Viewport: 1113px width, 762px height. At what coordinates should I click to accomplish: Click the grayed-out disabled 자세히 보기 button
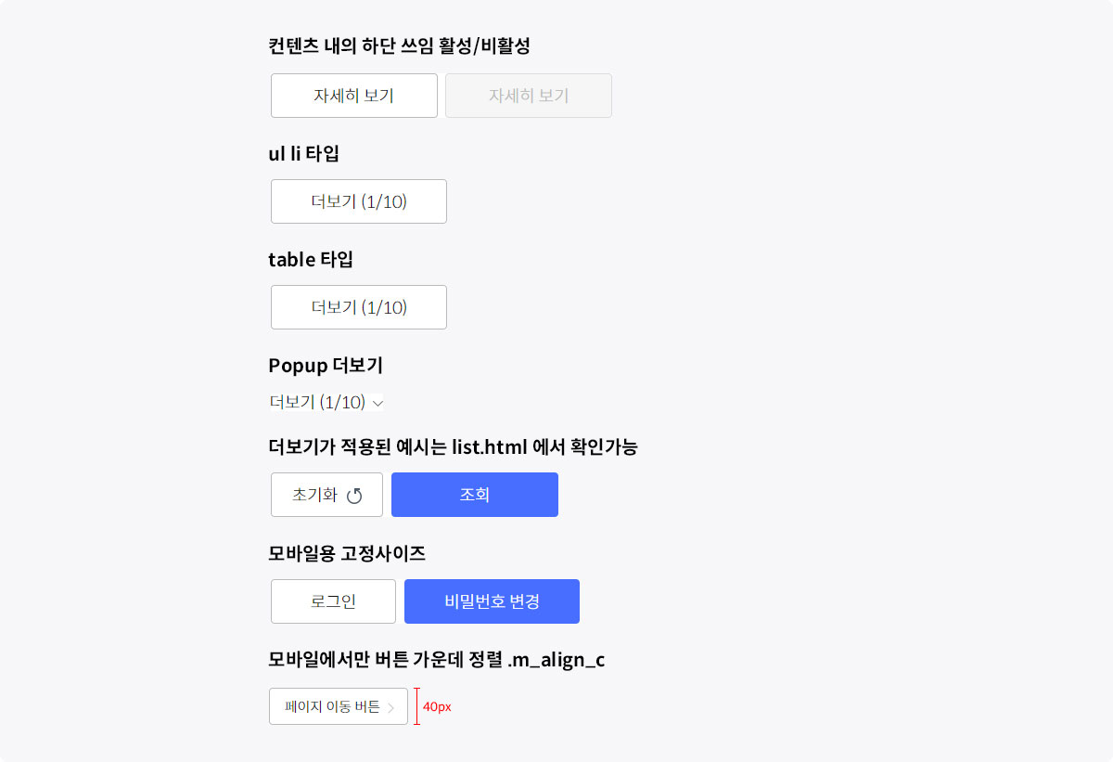[x=529, y=96]
